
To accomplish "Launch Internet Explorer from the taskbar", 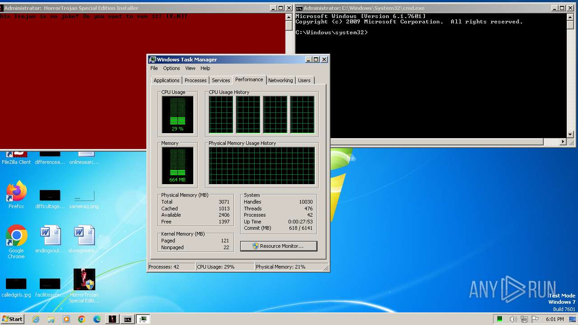I will [x=36, y=319].
